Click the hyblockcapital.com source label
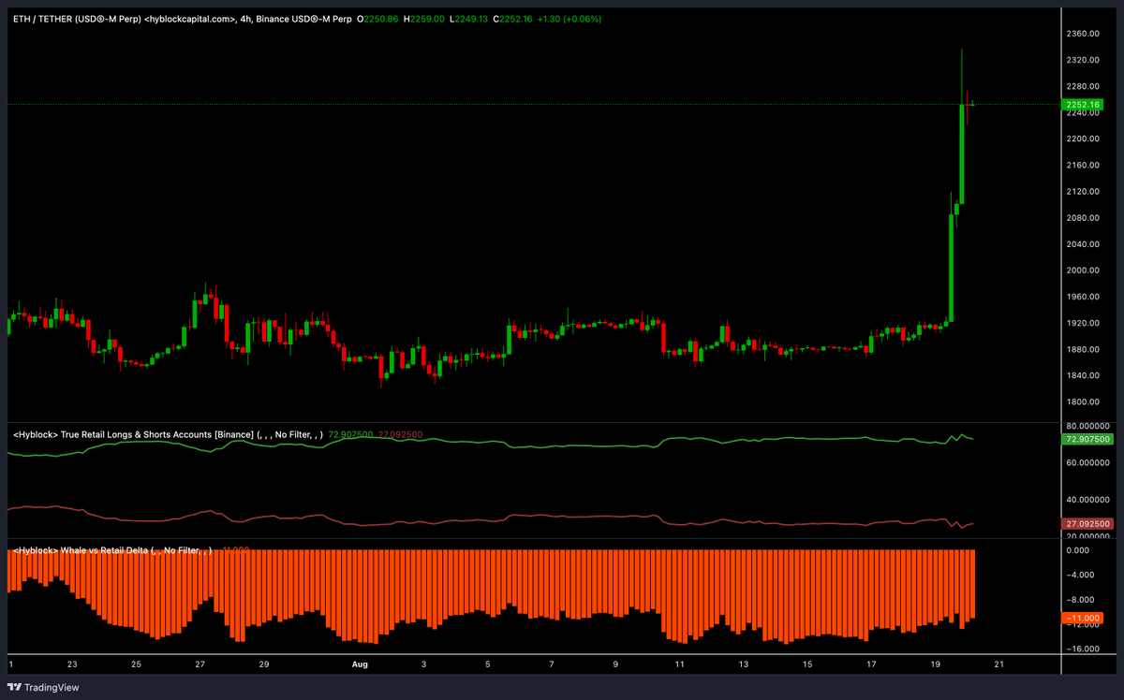Viewport: 1124px width, 700px height. pyautogui.click(x=188, y=19)
